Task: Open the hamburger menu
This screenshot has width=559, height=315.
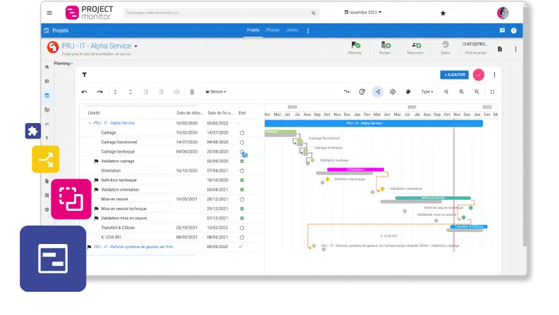Action: coord(49,13)
